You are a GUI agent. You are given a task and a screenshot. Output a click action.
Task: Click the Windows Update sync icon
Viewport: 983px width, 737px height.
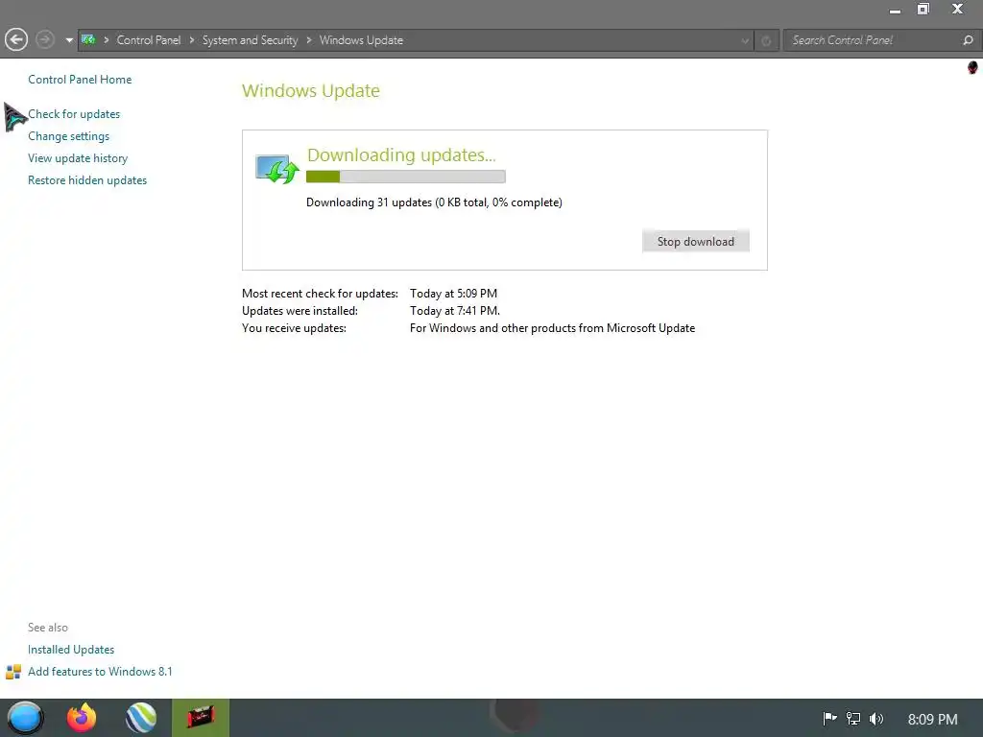click(277, 169)
